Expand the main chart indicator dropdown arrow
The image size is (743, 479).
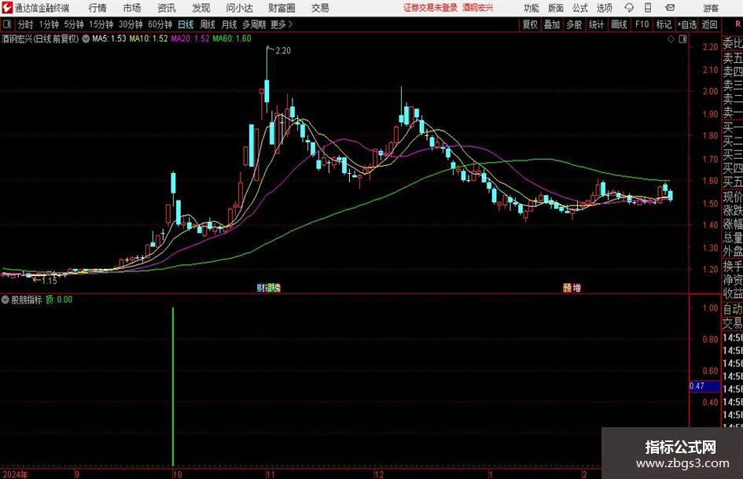click(86, 39)
